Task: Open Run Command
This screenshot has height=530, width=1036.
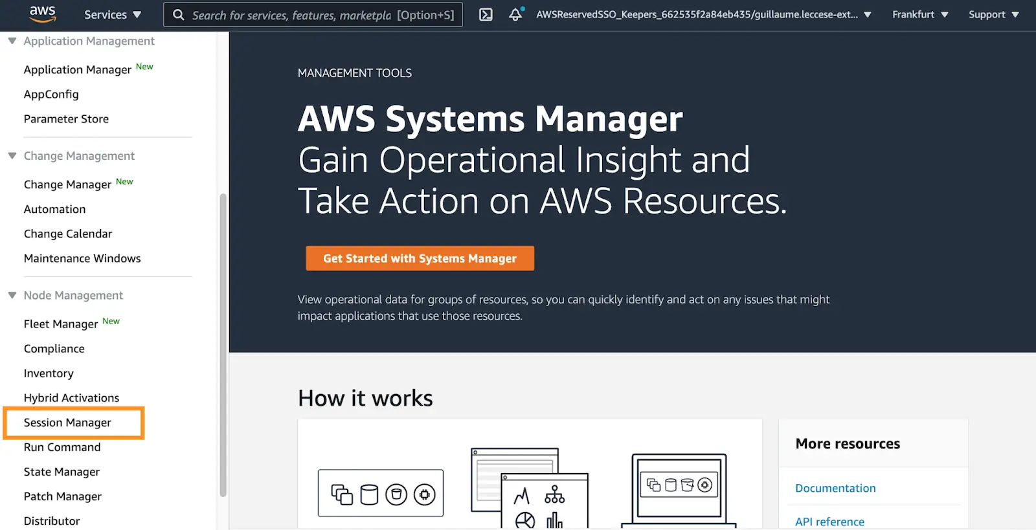Action: tap(62, 447)
